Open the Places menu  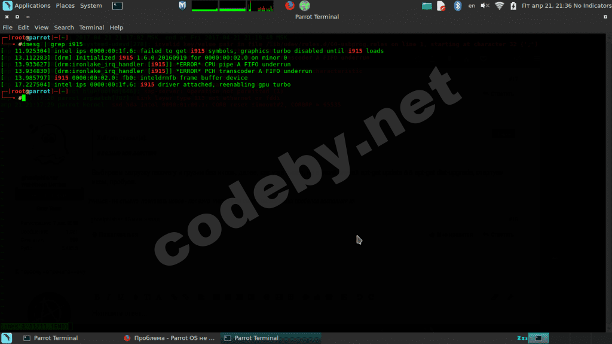click(65, 5)
